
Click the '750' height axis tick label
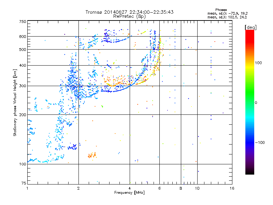click(x=23, y=22)
